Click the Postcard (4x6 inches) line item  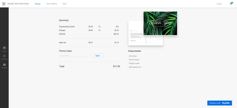coord(67,27)
